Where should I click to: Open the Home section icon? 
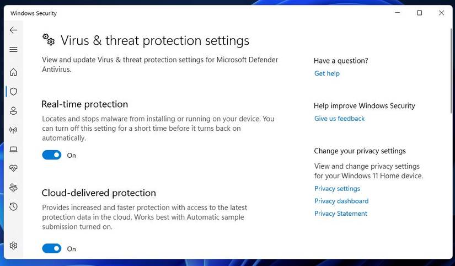point(13,72)
